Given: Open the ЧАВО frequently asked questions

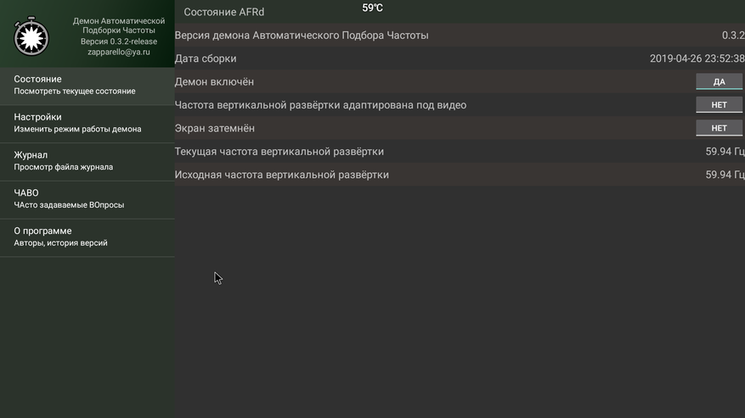Looking at the screenshot, I should pos(87,199).
